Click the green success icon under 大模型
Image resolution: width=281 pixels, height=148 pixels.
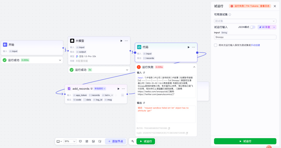coord(72,70)
